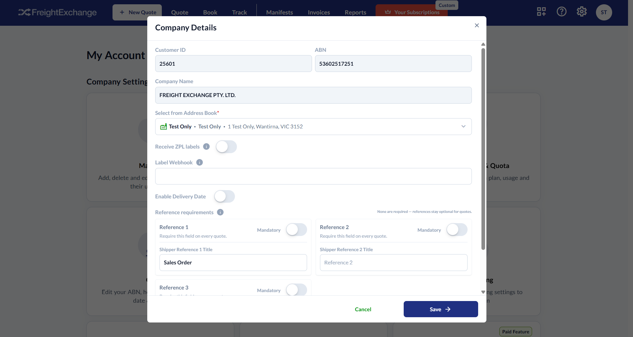Image resolution: width=633 pixels, height=337 pixels.
Task: Click the Customer ID field
Action: click(x=234, y=64)
